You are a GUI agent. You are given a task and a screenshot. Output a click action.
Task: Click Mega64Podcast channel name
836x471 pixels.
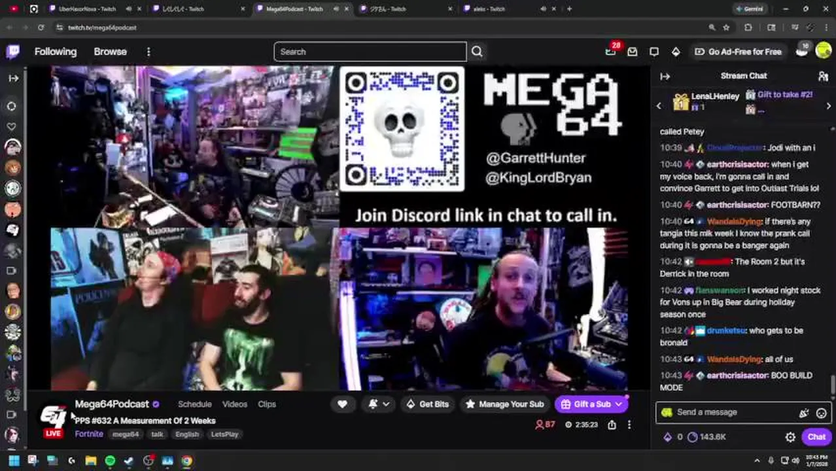pos(112,404)
